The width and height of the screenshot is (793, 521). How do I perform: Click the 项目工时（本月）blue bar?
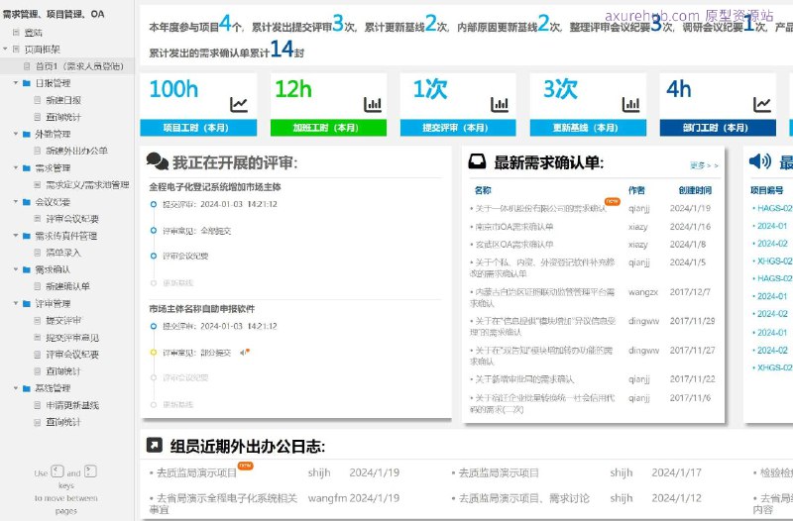[x=198, y=128]
